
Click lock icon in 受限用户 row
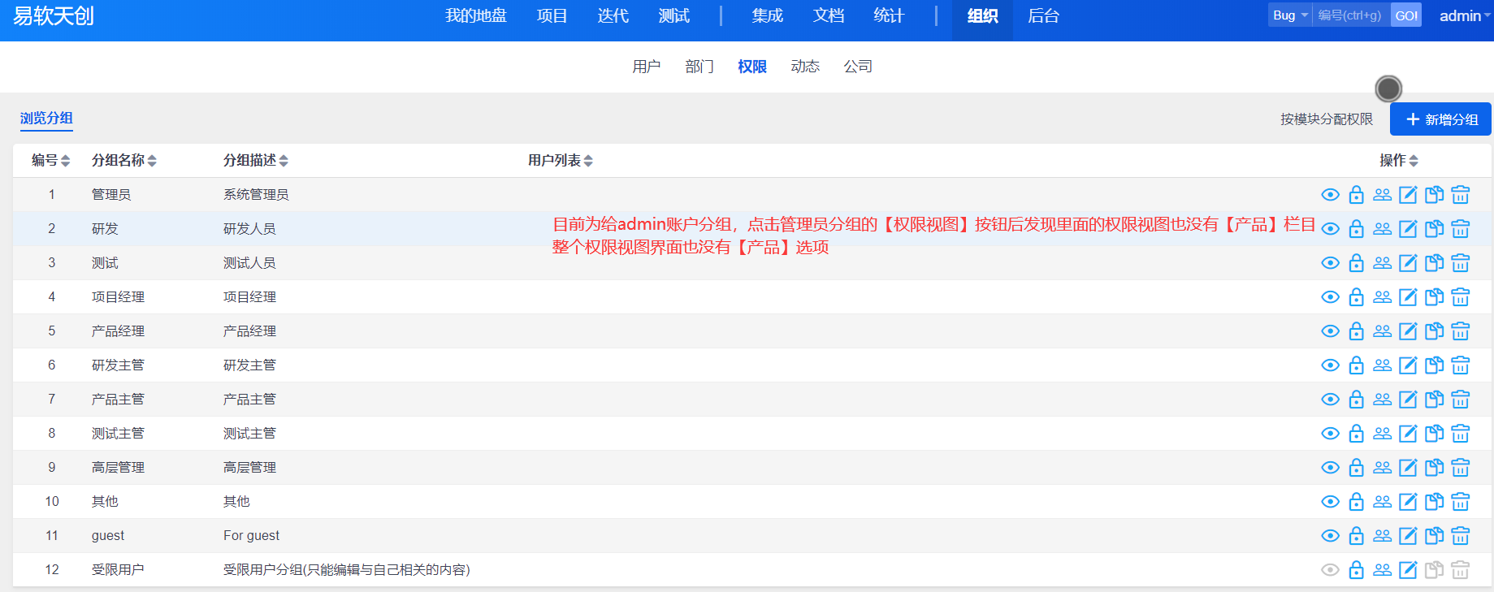coord(1356,570)
